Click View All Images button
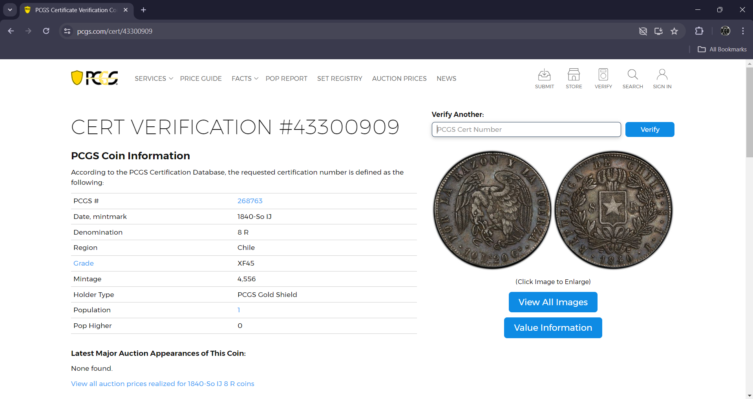 pyautogui.click(x=553, y=302)
